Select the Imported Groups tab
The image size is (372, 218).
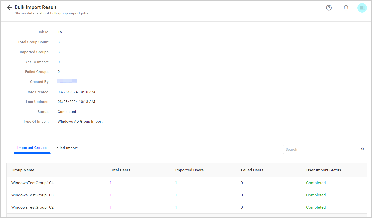(32, 148)
